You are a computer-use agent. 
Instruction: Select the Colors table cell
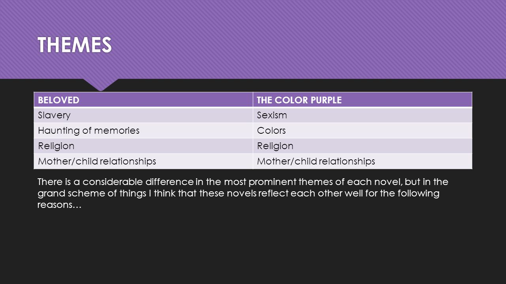[363, 131]
